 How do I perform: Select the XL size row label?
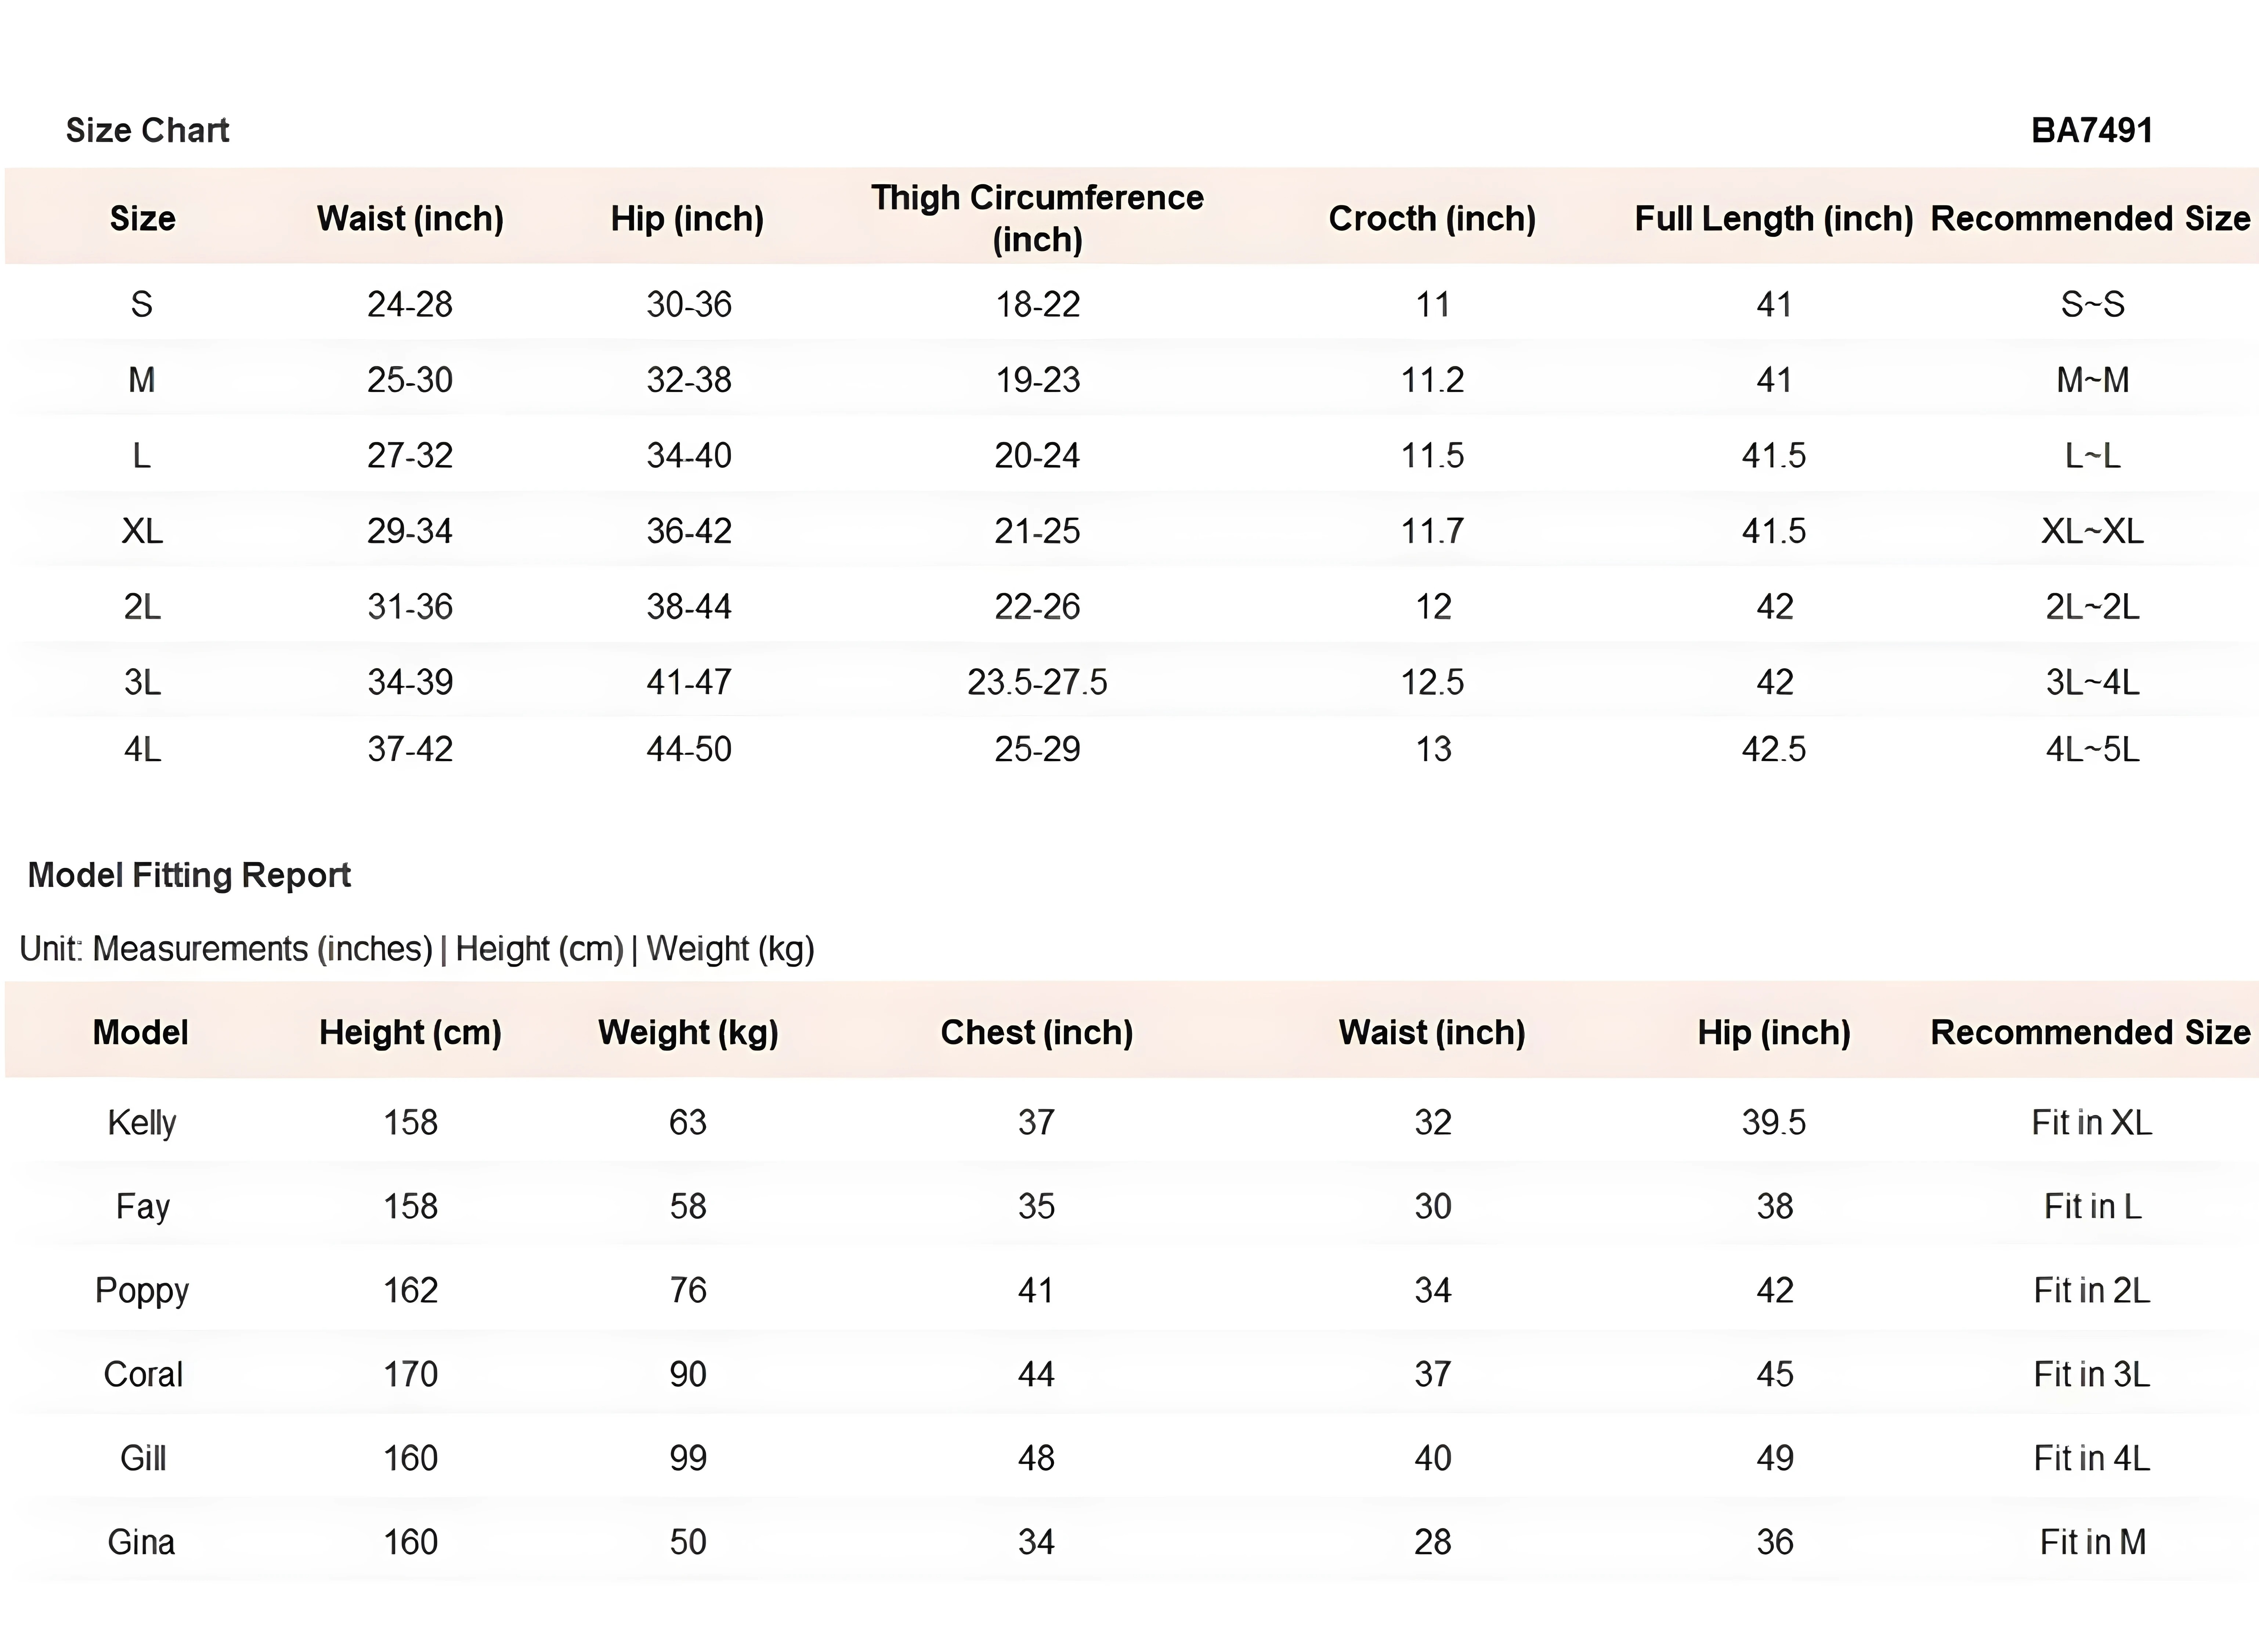142,531
